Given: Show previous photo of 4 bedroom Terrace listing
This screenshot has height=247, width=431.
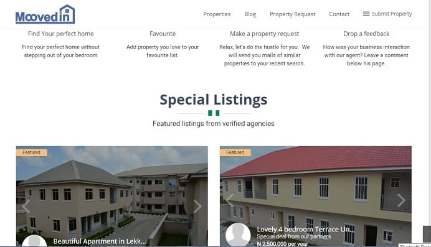Looking at the screenshot, I should pos(230,200).
